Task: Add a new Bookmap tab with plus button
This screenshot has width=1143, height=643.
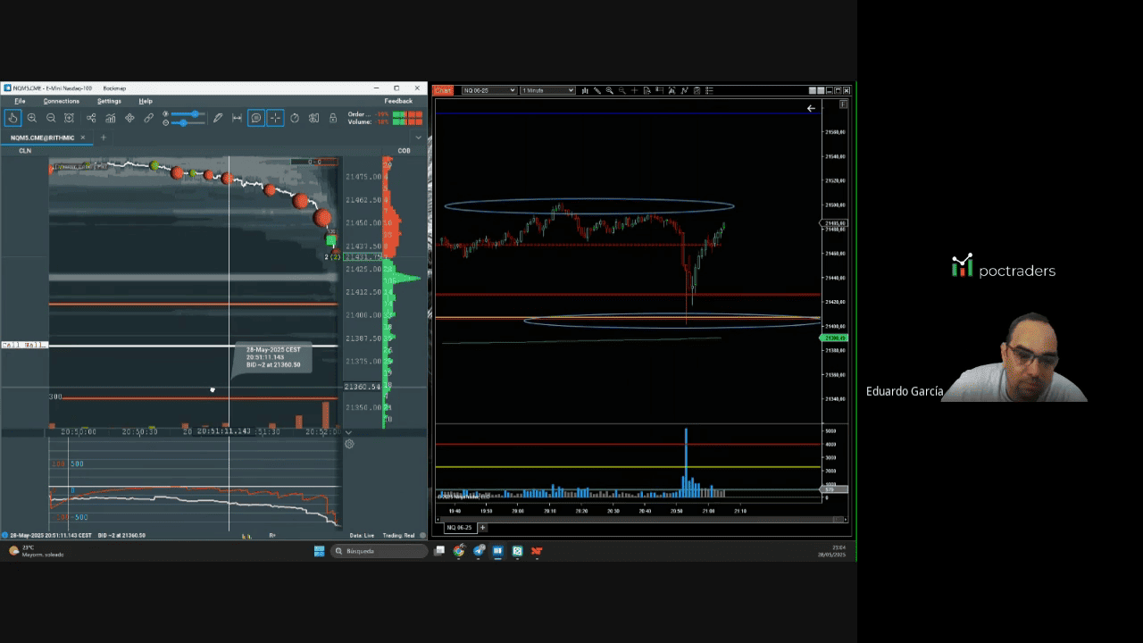Action: point(103,138)
